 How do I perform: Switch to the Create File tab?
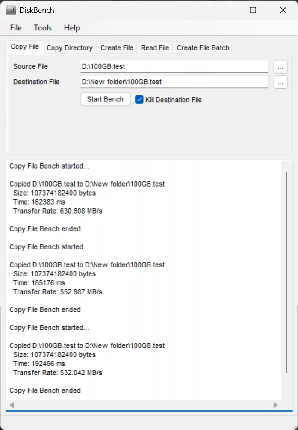(x=117, y=48)
